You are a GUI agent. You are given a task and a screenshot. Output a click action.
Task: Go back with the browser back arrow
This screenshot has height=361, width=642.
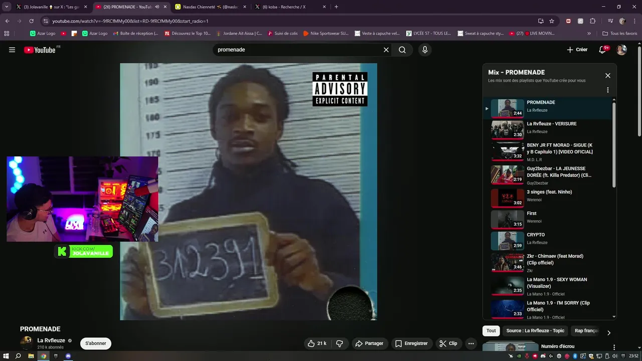[x=7, y=21]
